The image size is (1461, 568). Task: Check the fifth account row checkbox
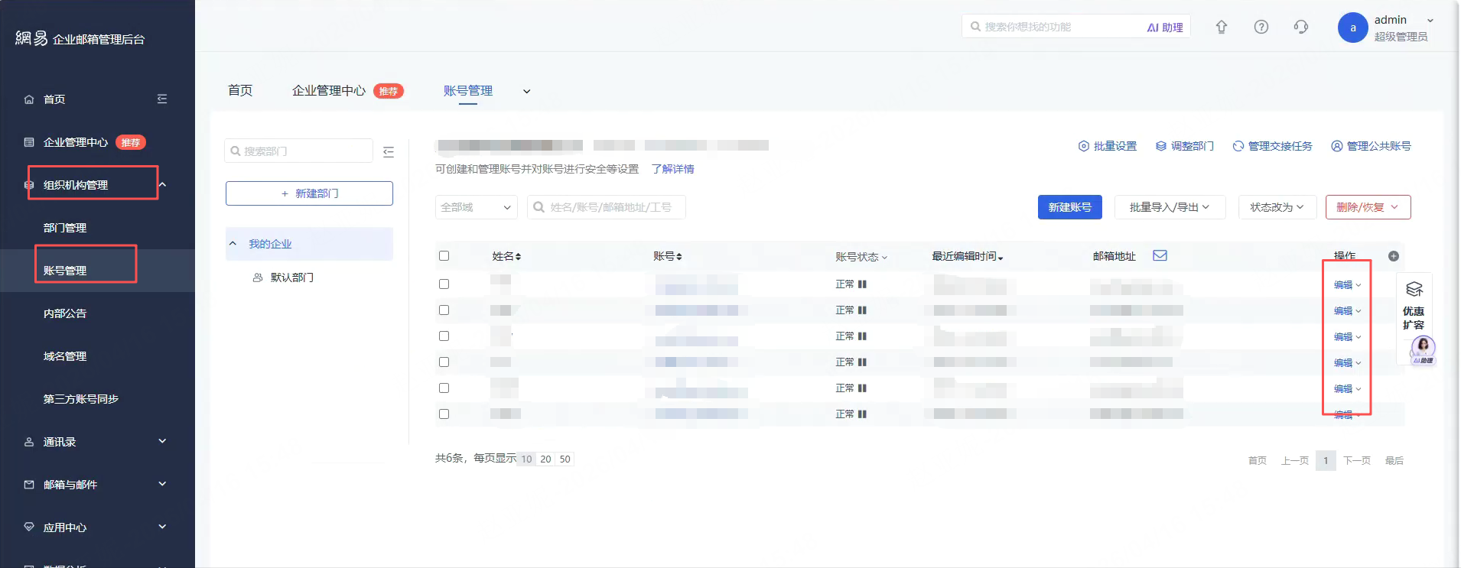coord(444,388)
